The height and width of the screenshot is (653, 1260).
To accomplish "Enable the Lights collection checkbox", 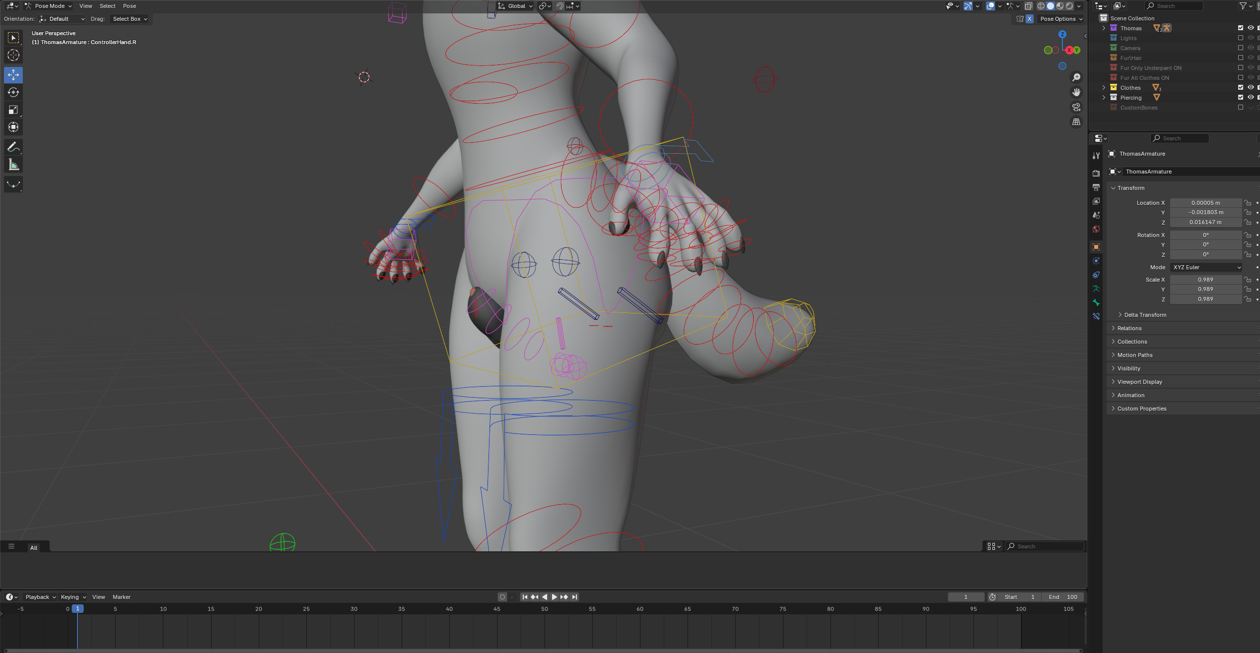I will (x=1240, y=38).
